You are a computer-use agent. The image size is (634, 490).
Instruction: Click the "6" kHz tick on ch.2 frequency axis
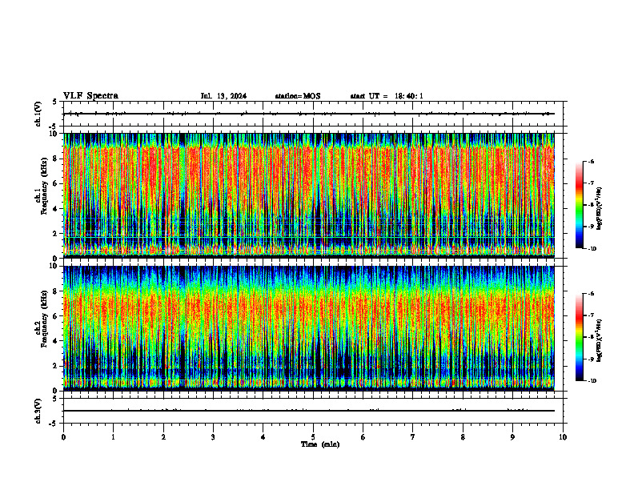(56, 316)
